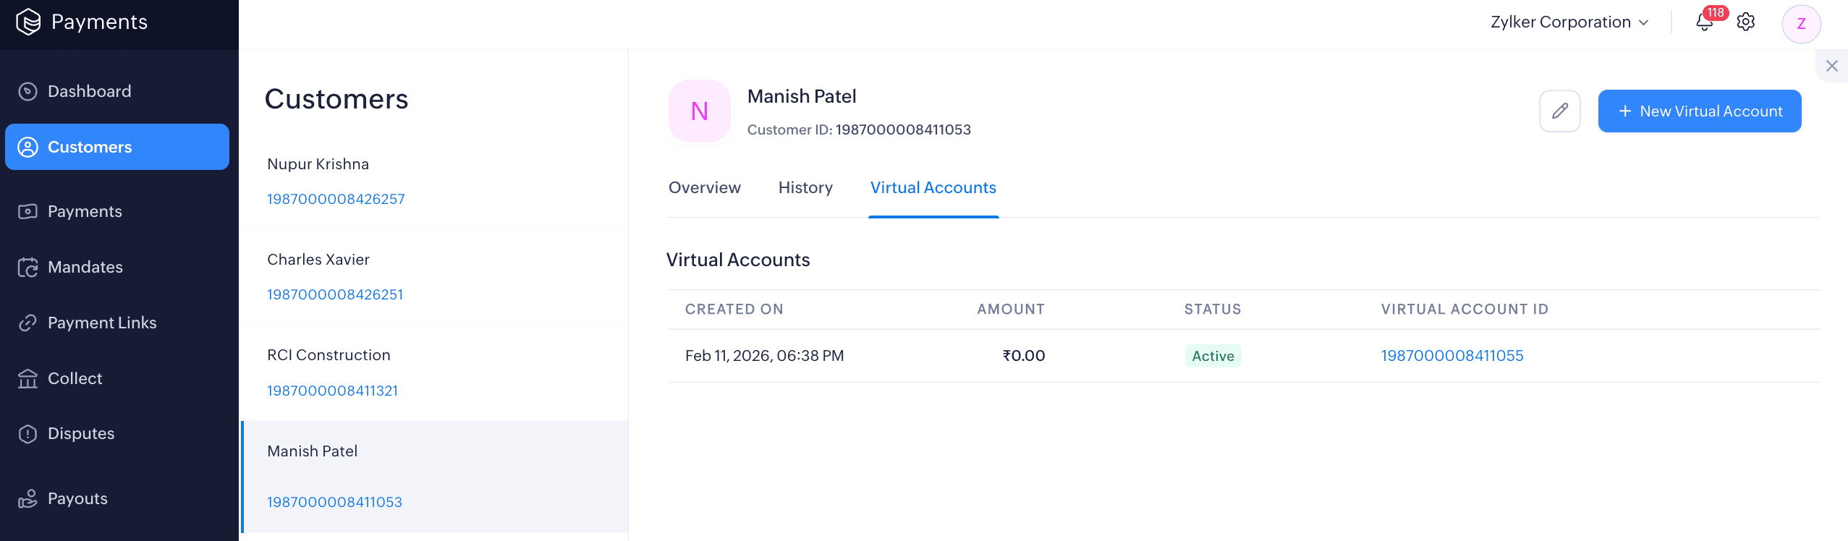This screenshot has height=541, width=1848.
Task: Select Nupur Krishna in customer list
Action: pyautogui.click(x=318, y=164)
